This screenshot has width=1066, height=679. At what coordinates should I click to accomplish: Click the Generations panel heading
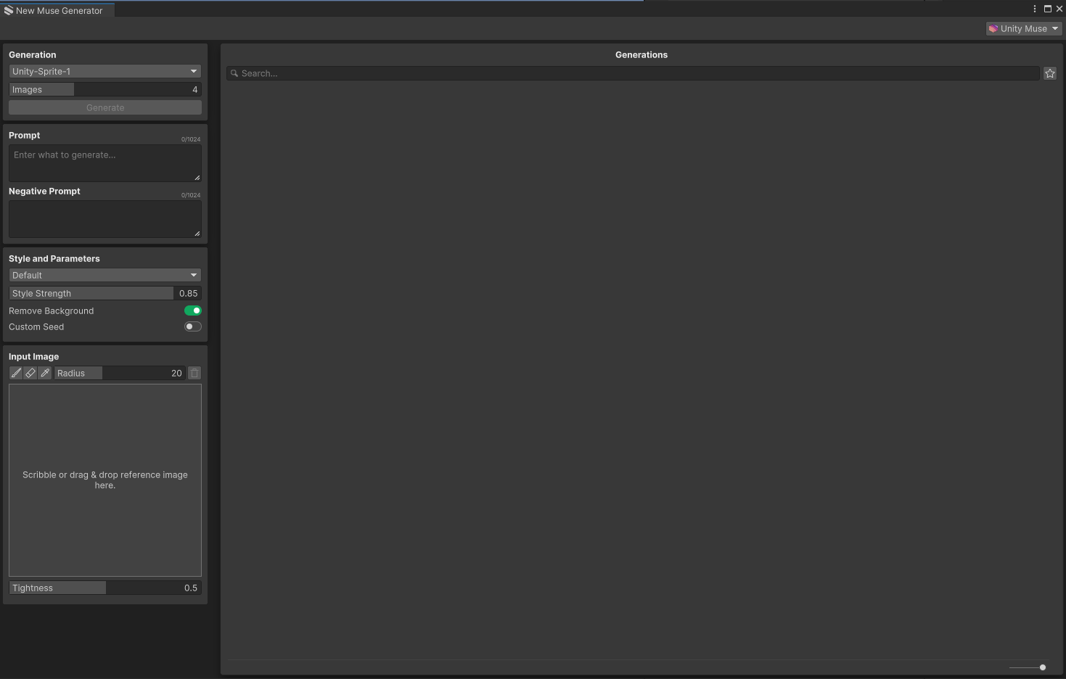tap(641, 54)
